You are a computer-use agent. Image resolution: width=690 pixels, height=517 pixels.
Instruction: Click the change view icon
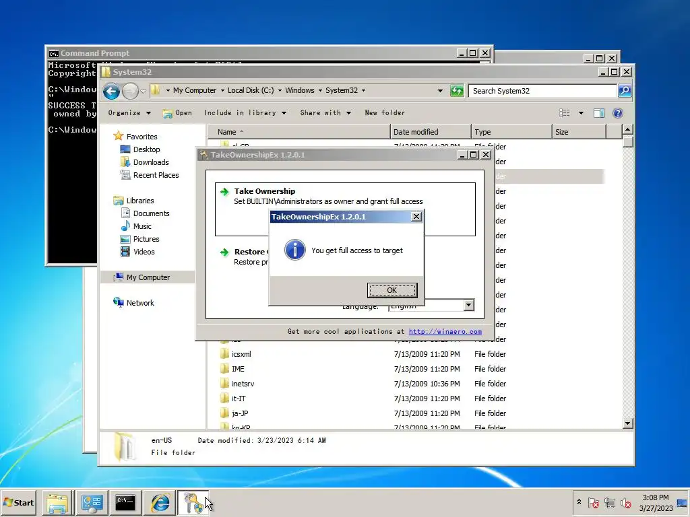pyautogui.click(x=564, y=113)
